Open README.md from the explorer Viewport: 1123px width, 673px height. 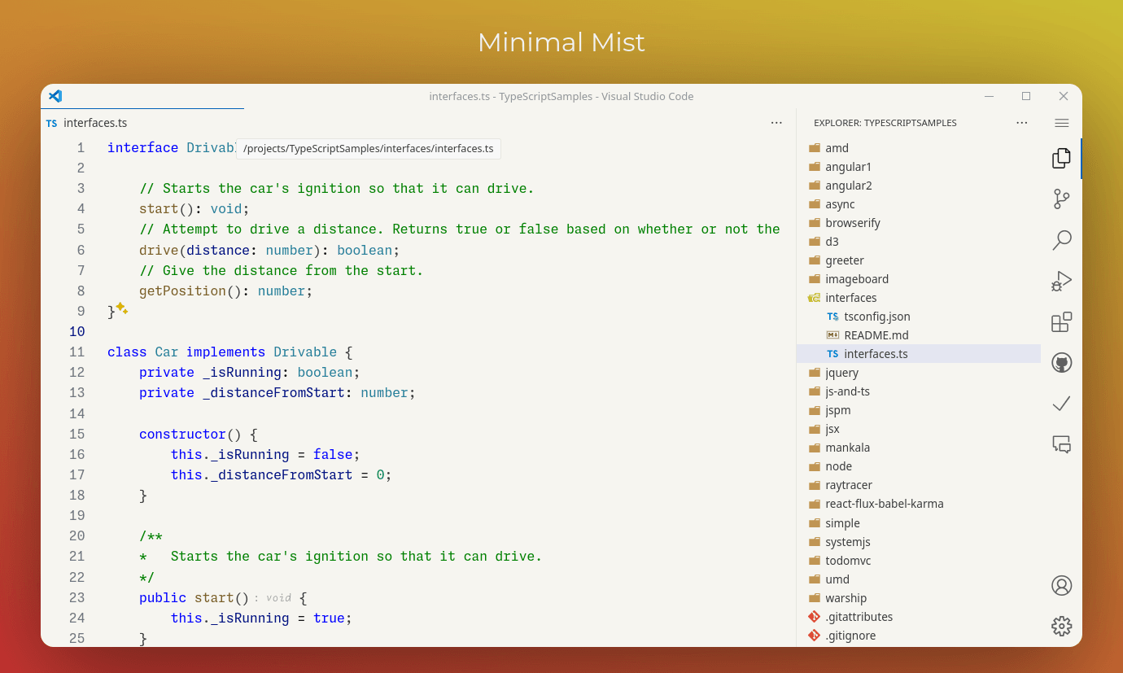point(877,334)
